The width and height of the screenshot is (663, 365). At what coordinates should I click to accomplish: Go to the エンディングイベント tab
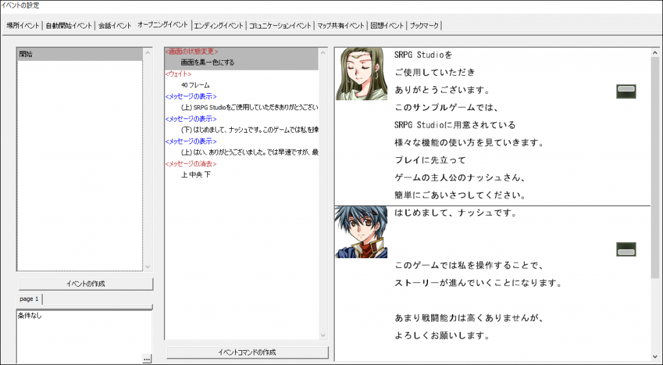point(219,26)
